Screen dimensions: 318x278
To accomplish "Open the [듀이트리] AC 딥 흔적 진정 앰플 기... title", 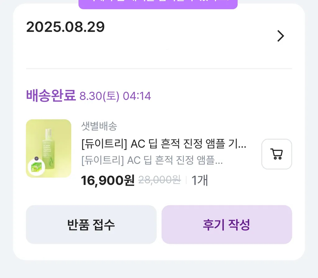I will 164,144.
